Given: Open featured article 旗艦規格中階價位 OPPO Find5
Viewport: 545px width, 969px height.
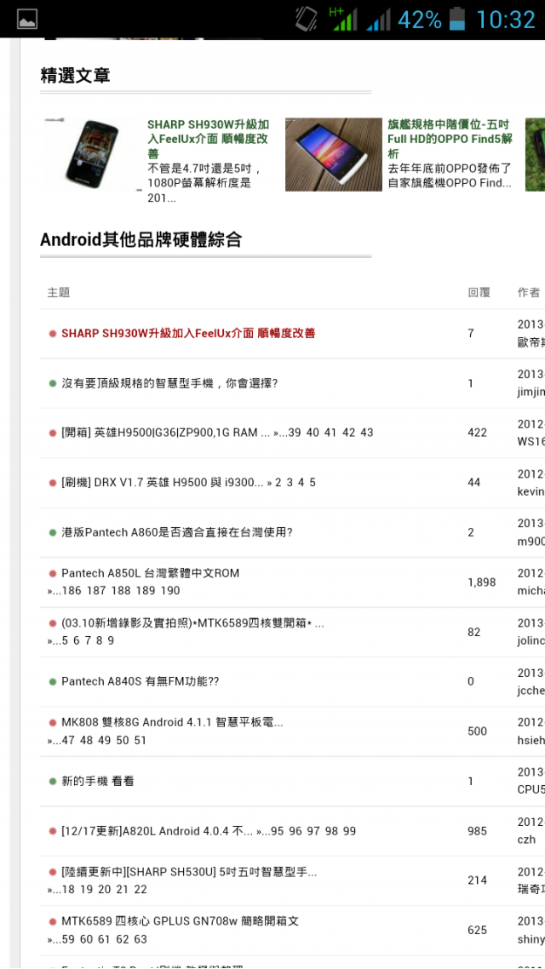Looking at the screenshot, I should (x=450, y=139).
